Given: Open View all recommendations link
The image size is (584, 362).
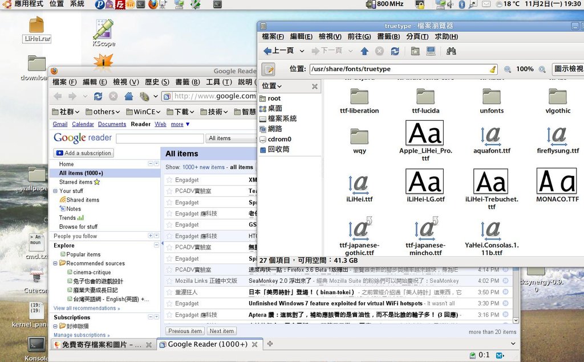Looking at the screenshot, I should 87,308.
